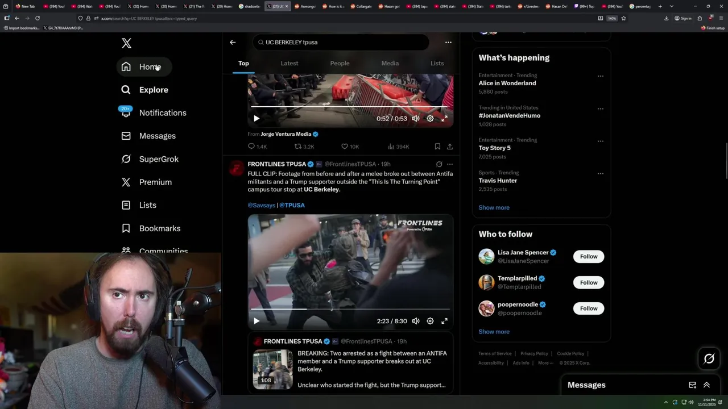Viewport: 728px width, 409px height.
Task: Open more options for Travis Hunter trend
Action: (x=601, y=174)
